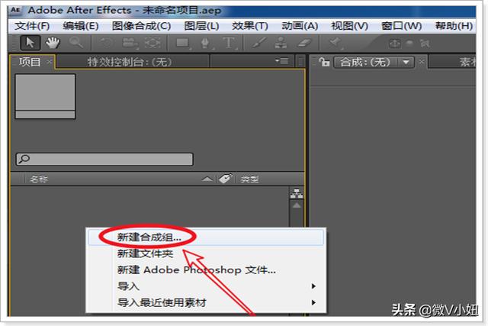Open the 图像合成(C) menu
The height and width of the screenshot is (326, 488).
141,25
